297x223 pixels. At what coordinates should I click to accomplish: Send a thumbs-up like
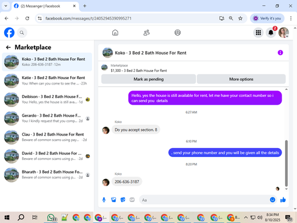coord(283,200)
